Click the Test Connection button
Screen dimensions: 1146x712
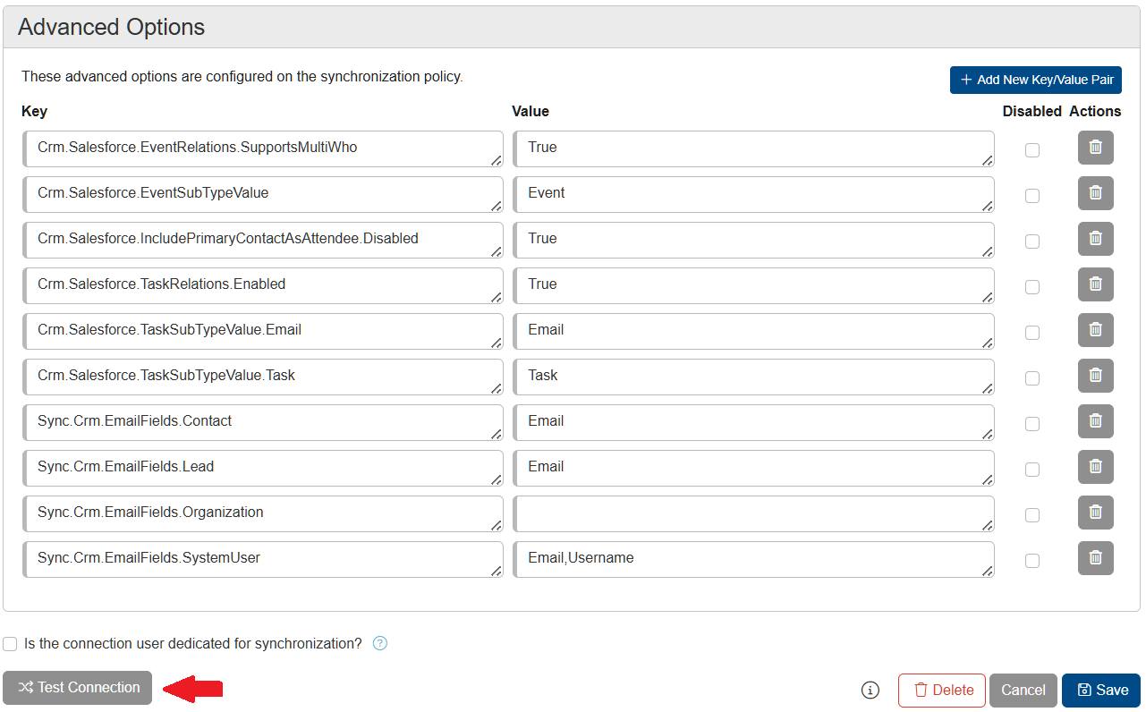coord(77,688)
